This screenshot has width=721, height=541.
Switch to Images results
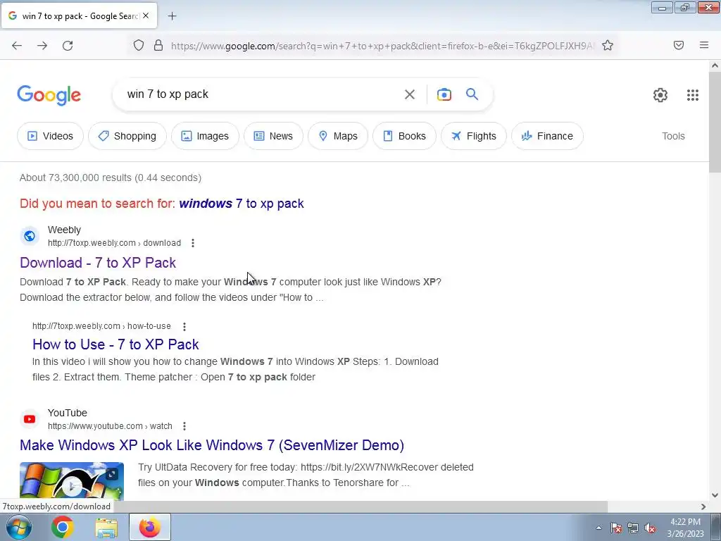coord(205,136)
